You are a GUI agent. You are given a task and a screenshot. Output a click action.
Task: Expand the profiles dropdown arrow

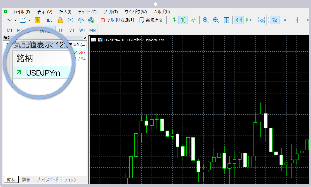coord(29,20)
